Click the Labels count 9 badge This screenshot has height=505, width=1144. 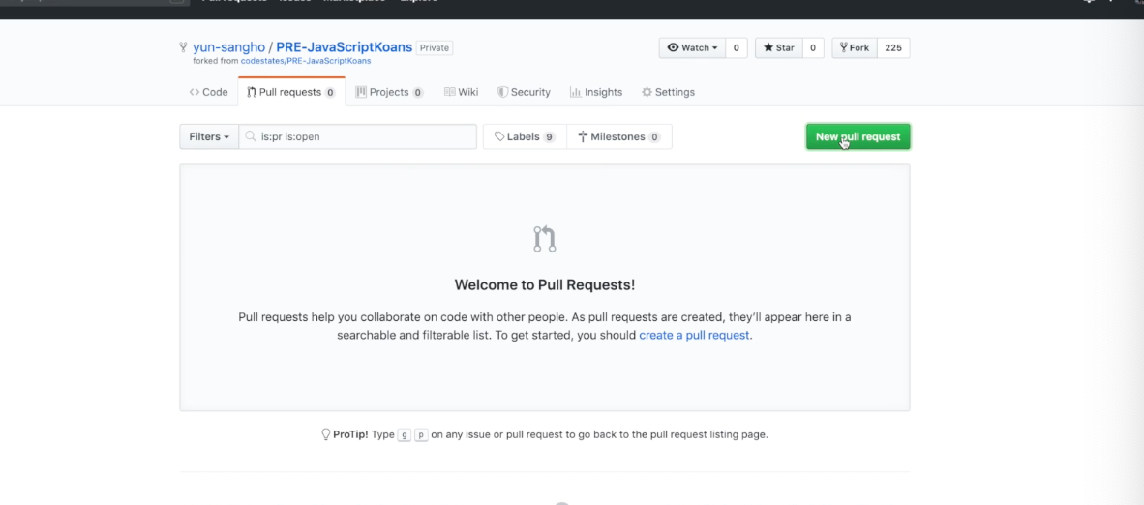click(550, 137)
